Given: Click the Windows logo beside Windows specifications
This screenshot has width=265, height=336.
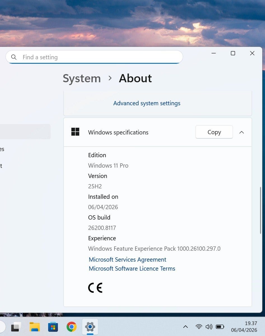Looking at the screenshot, I should [x=75, y=132].
